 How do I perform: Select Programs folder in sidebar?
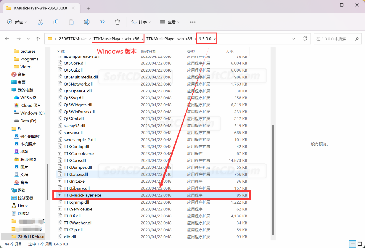click(x=29, y=59)
